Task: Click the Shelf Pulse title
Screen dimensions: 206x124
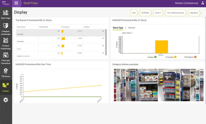Action: (31, 3)
